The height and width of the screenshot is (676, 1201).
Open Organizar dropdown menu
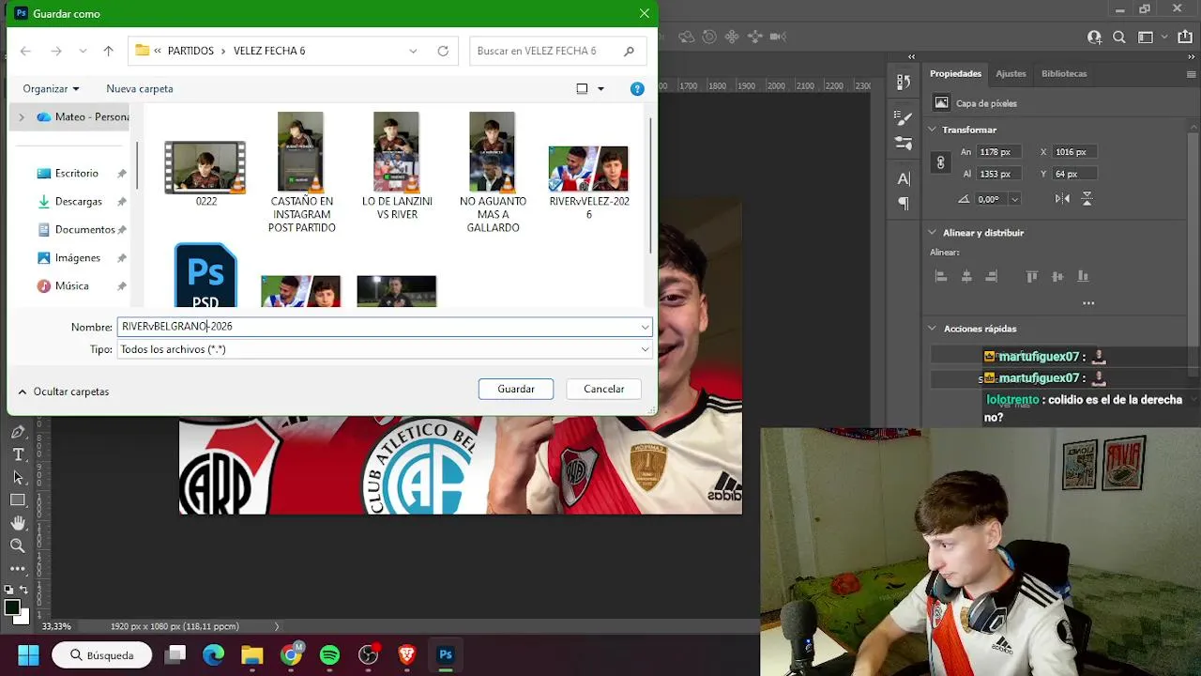click(51, 89)
